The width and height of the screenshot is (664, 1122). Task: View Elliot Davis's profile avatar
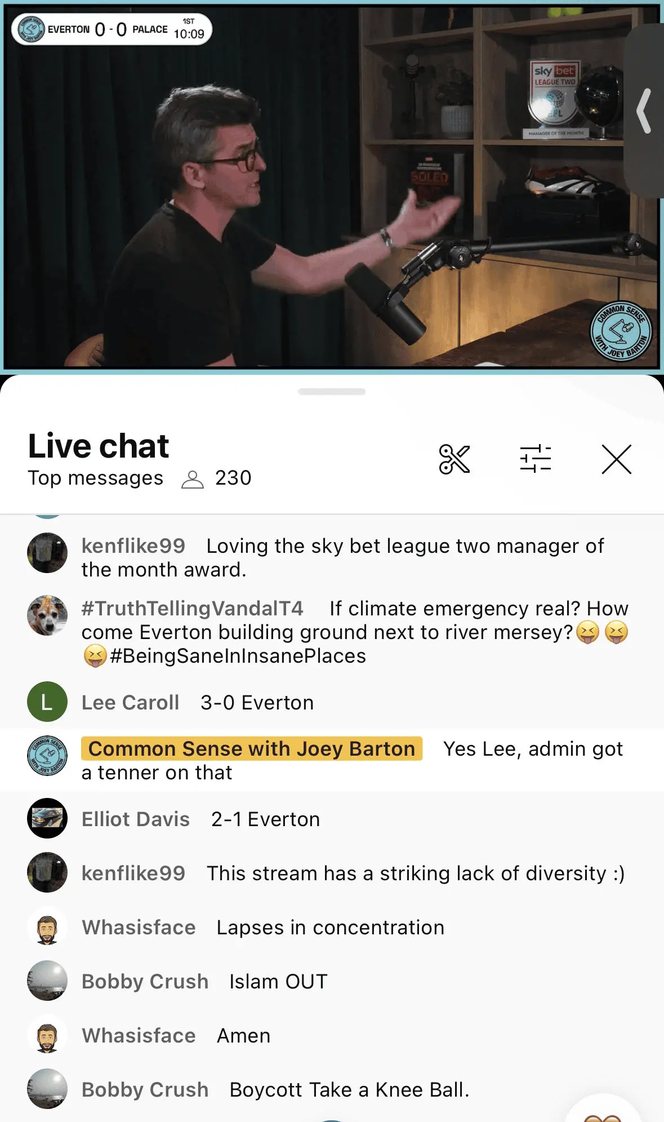[47, 818]
